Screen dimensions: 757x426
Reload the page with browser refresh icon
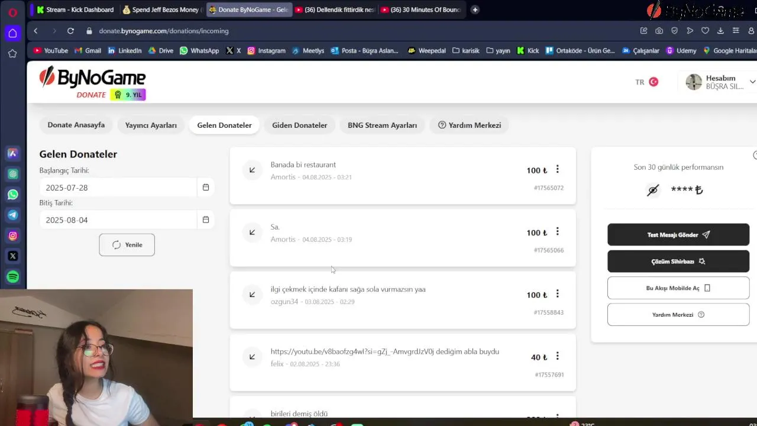70,31
